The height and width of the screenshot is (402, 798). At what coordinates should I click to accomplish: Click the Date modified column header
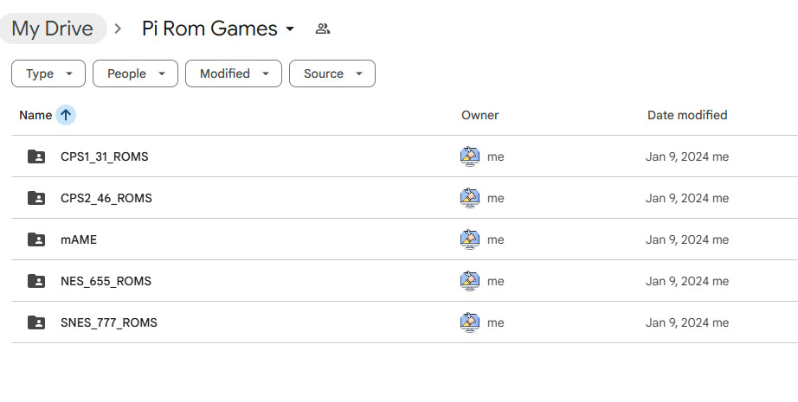pos(687,115)
